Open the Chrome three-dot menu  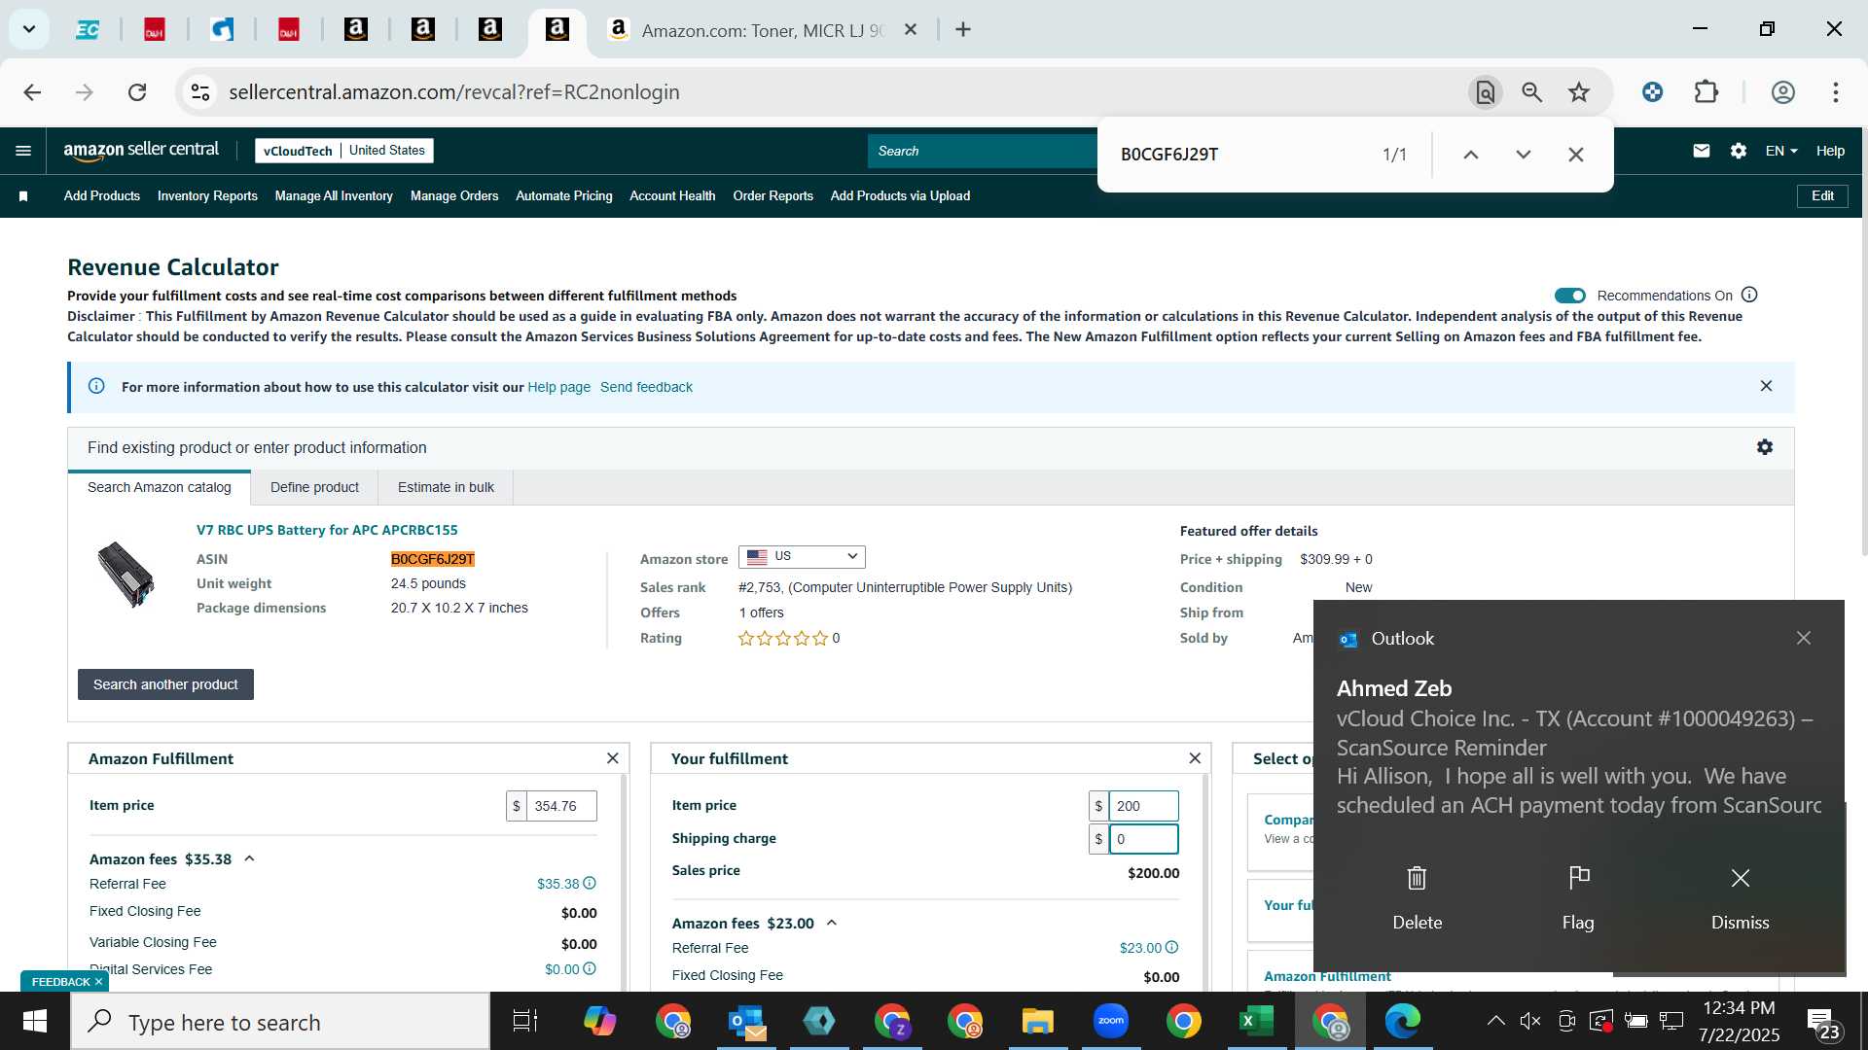(x=1836, y=92)
